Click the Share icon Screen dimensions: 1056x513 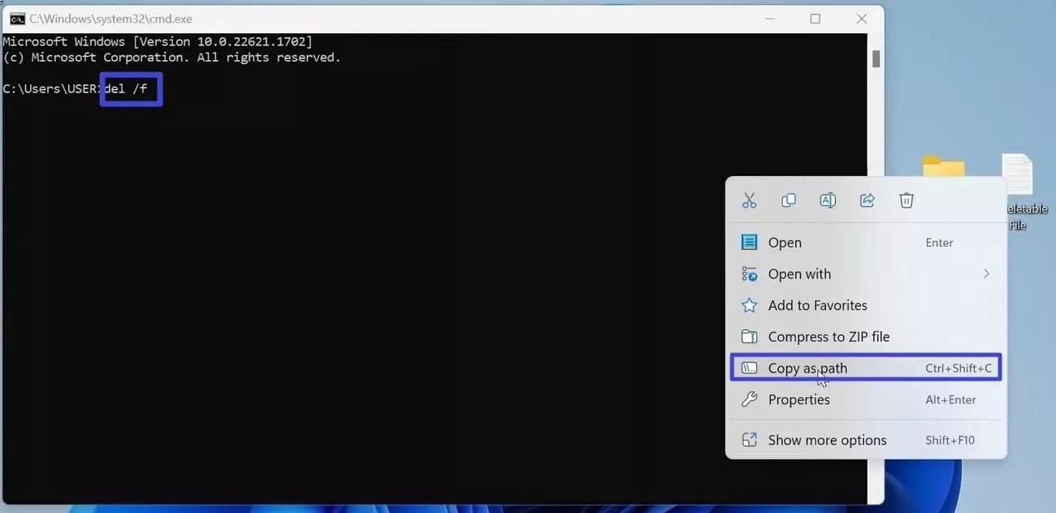866,200
